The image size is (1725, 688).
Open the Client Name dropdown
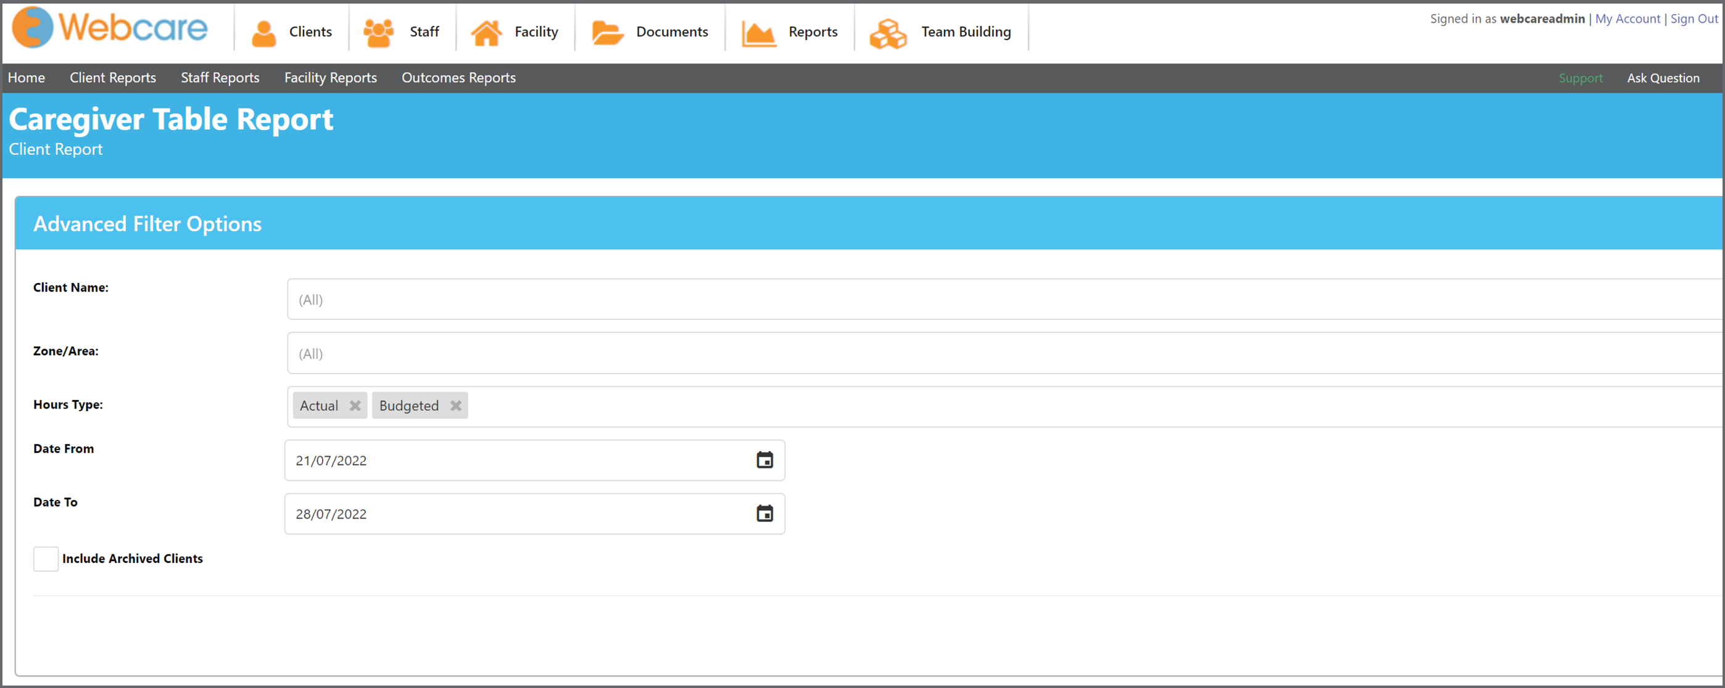pyautogui.click(x=1004, y=299)
